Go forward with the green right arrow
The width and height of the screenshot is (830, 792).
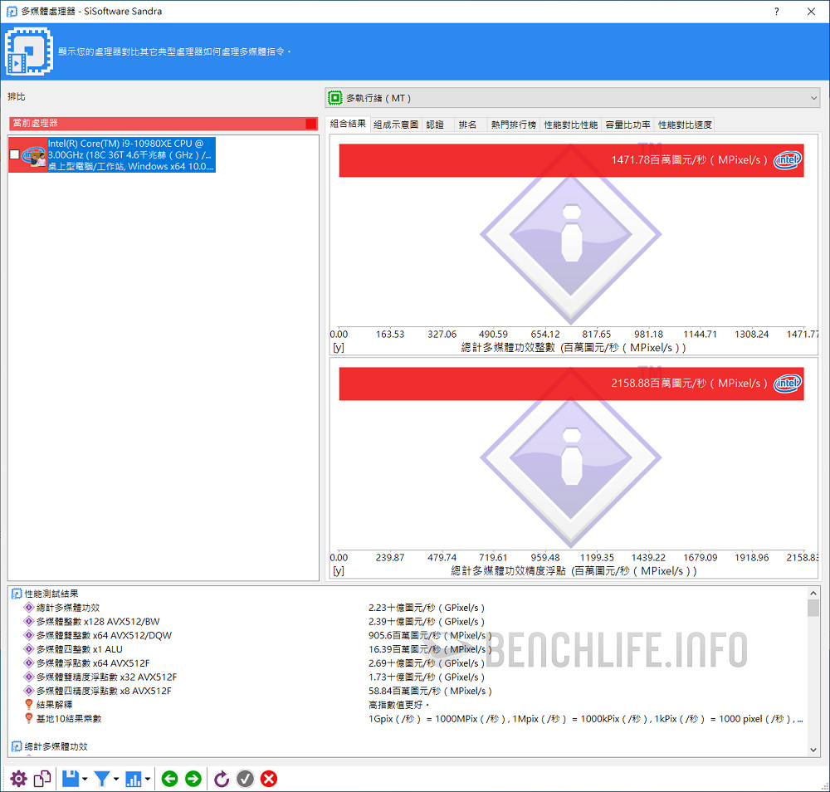click(x=193, y=779)
